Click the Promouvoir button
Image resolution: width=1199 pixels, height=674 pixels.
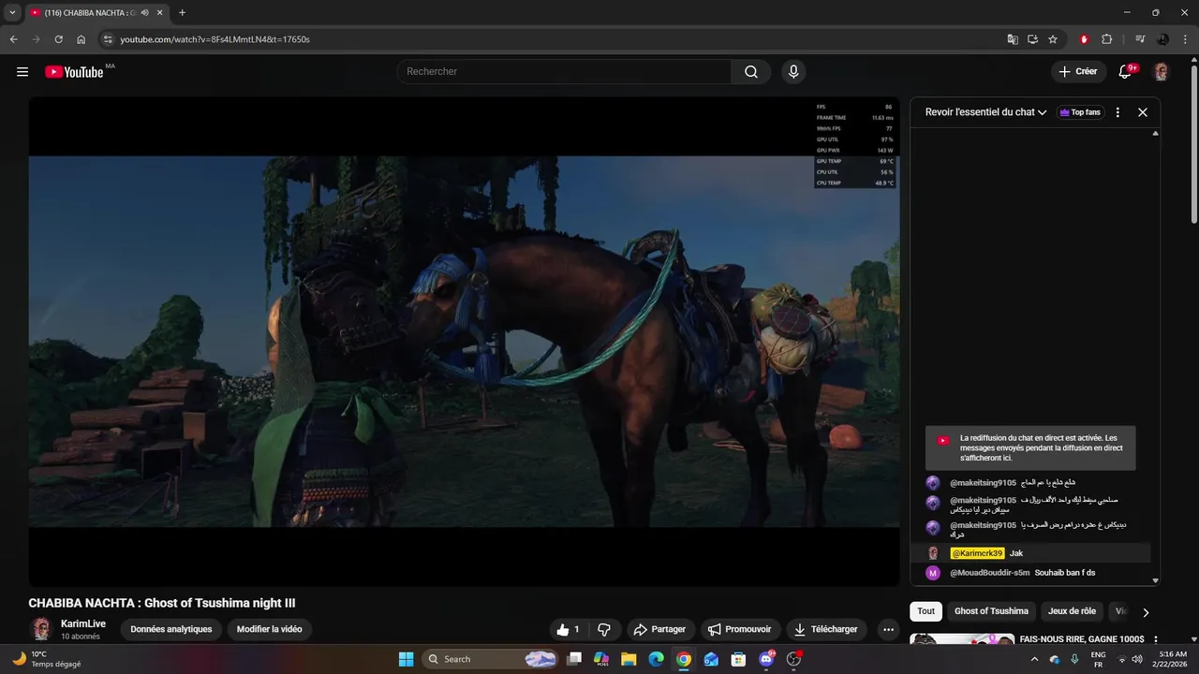739,630
